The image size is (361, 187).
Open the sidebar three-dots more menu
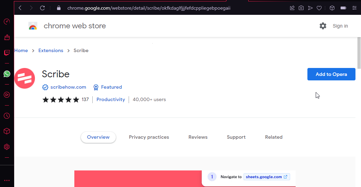(x=7, y=180)
